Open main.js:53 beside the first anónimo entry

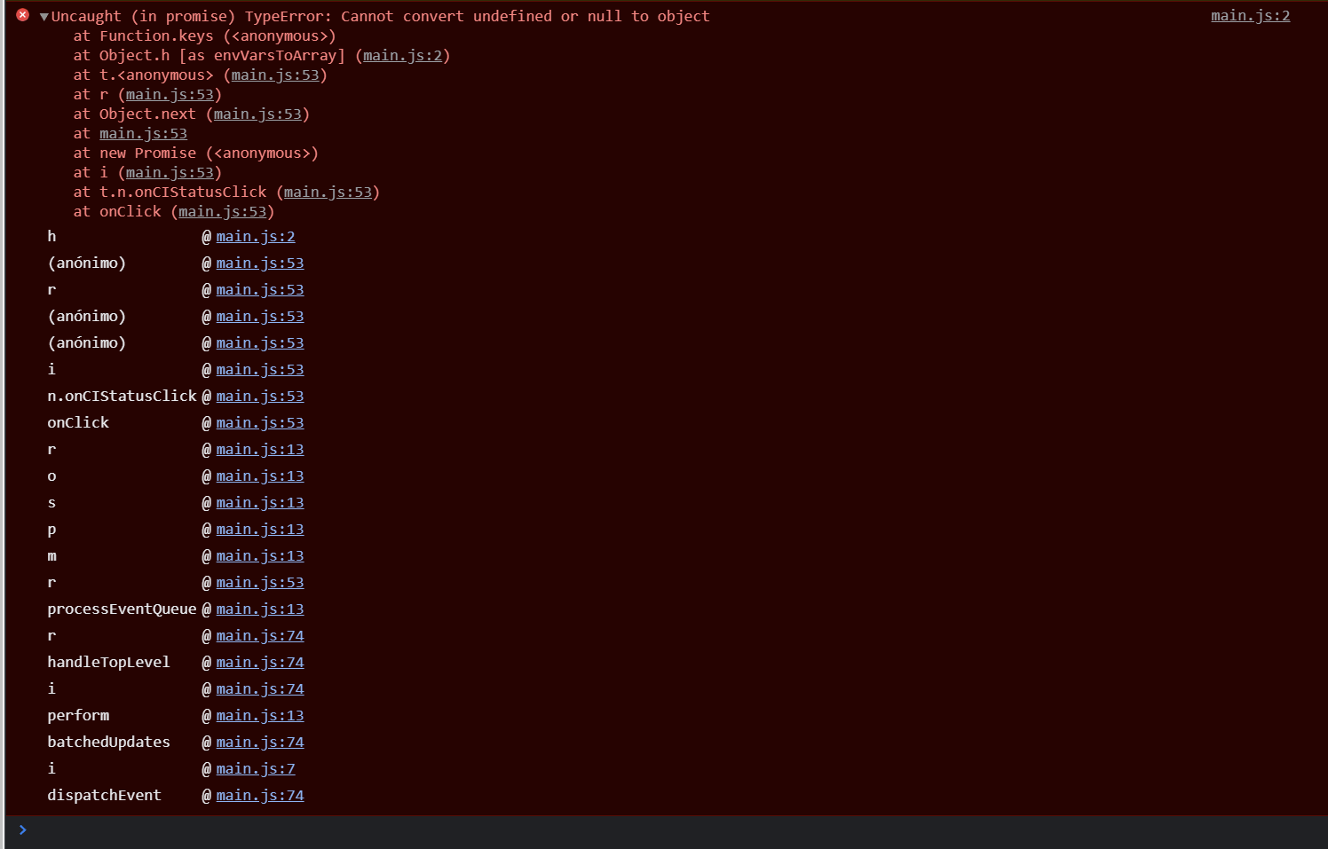pyautogui.click(x=259, y=263)
